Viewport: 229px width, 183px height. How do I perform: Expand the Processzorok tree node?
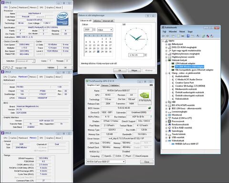click(166, 121)
